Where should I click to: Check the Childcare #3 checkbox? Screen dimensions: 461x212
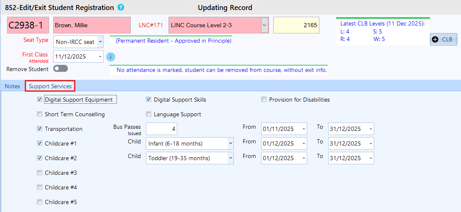(39, 173)
